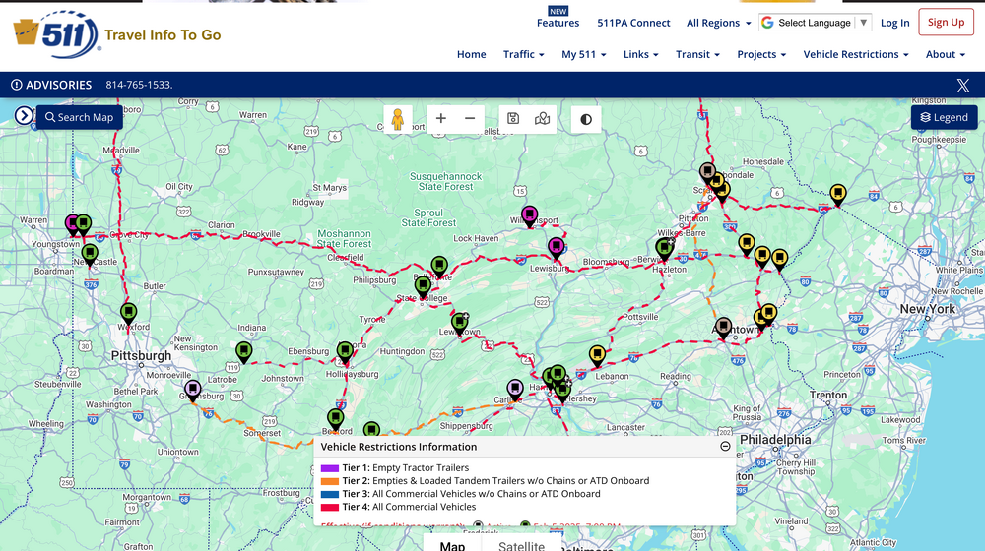The height and width of the screenshot is (551, 985).
Task: Click the Tier 2 orange color swatch
Action: pyautogui.click(x=330, y=481)
